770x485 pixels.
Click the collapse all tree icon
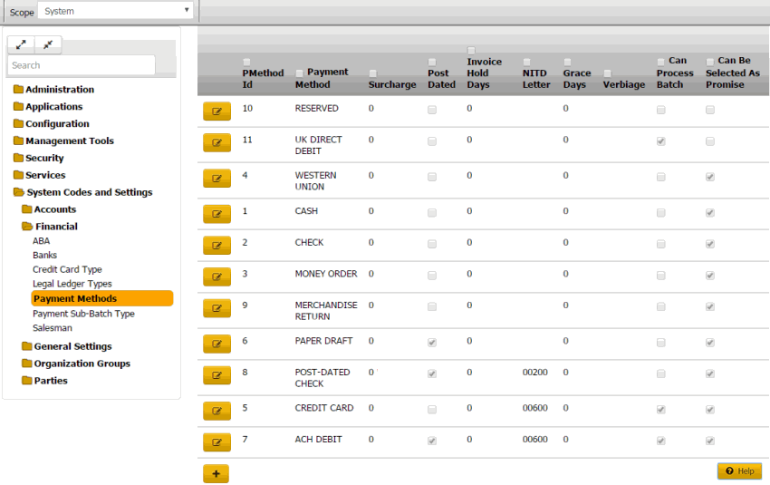(x=47, y=44)
